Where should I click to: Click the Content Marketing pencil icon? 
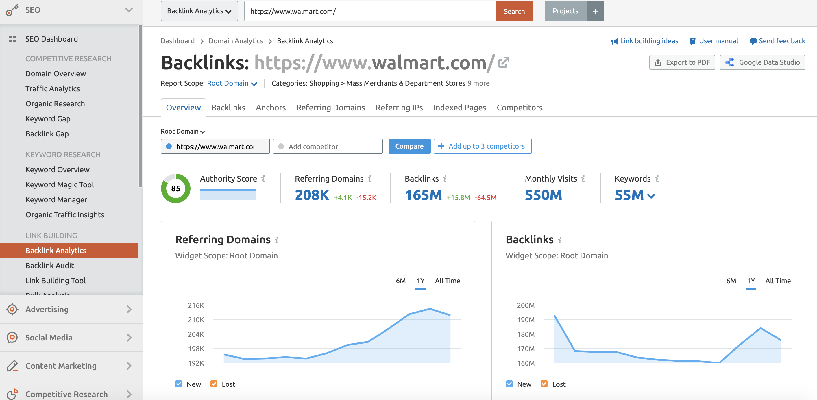12,366
